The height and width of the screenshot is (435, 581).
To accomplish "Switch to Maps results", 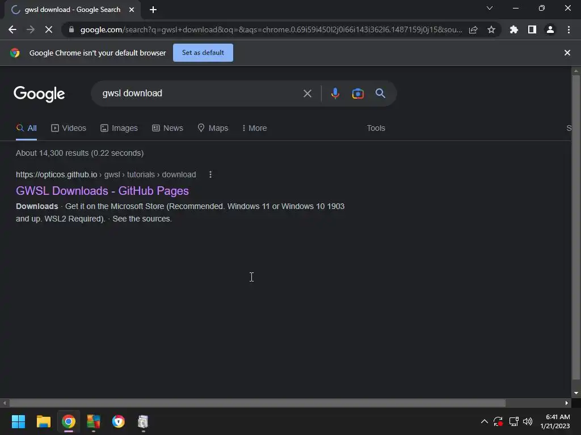I will tap(213, 128).
